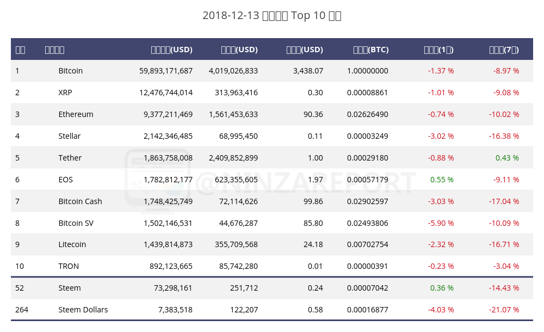The height and width of the screenshot is (332, 544).
Task: Select the Stellar coin name
Action: [x=70, y=136]
